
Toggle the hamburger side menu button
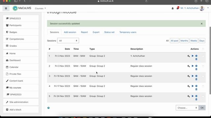tap(6, 8)
